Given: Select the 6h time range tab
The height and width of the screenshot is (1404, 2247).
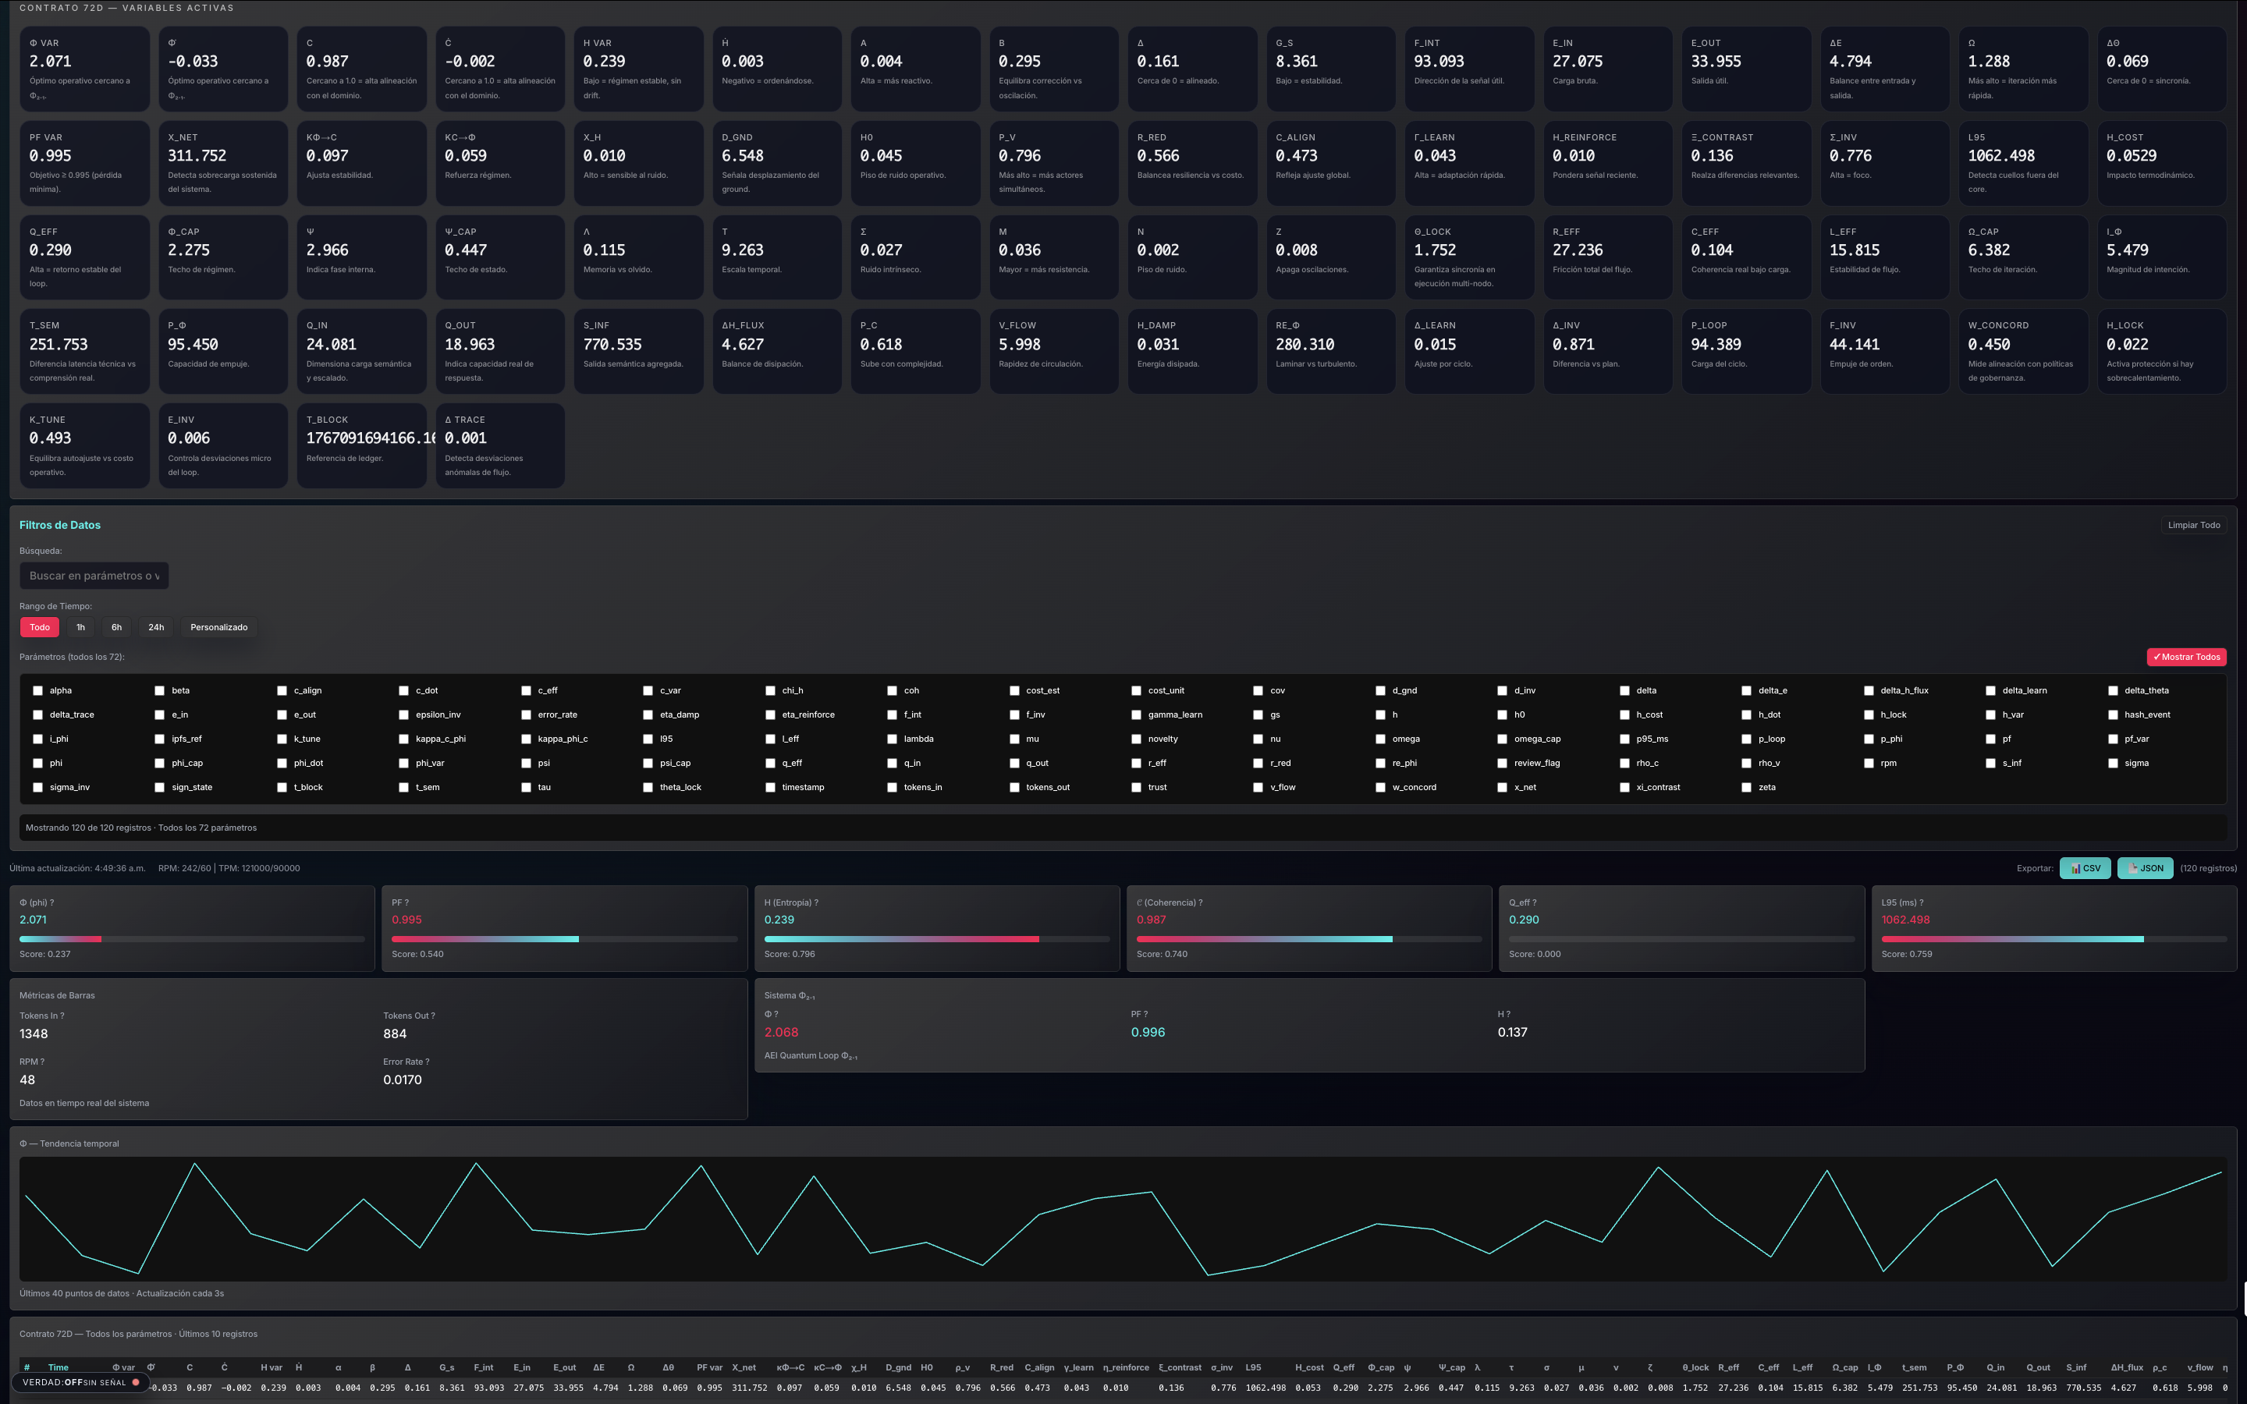Looking at the screenshot, I should click(116, 628).
